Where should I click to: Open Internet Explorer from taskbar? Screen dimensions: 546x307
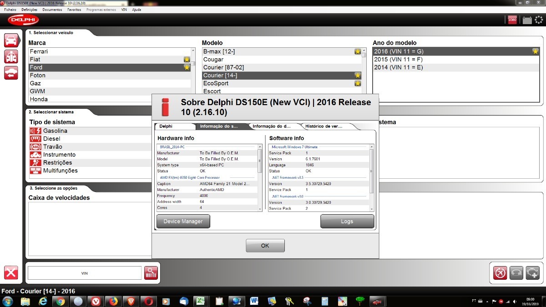click(43, 301)
